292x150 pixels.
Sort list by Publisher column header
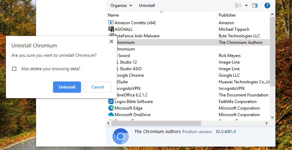[x=227, y=15]
